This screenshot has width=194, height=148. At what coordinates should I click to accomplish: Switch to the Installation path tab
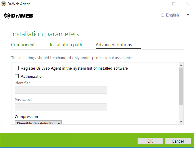click(66, 45)
